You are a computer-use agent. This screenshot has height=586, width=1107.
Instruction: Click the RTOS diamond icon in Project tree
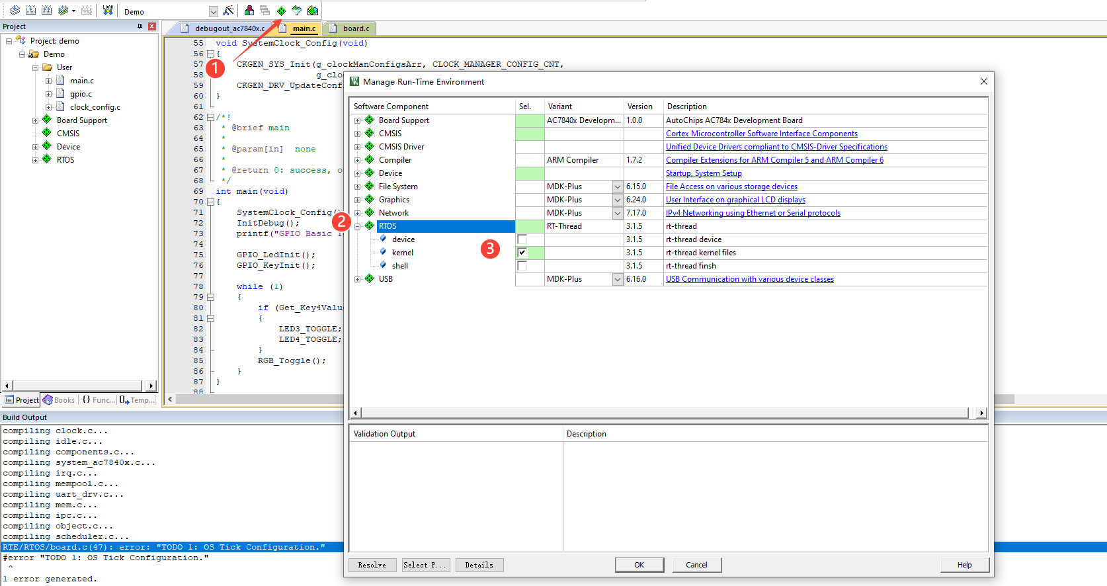point(47,159)
